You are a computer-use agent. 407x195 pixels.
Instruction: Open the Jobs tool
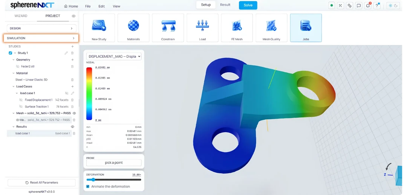click(x=306, y=28)
